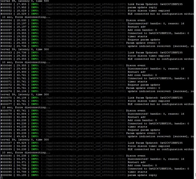This screenshot has height=179, width=196.
Task: Select 'BLE connected but no configuration' on line #000053
Action: [x=155, y=14]
